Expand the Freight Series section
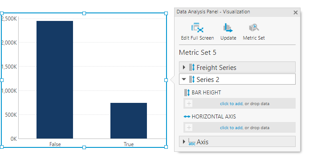The height and width of the screenshot is (167, 313). (184, 67)
